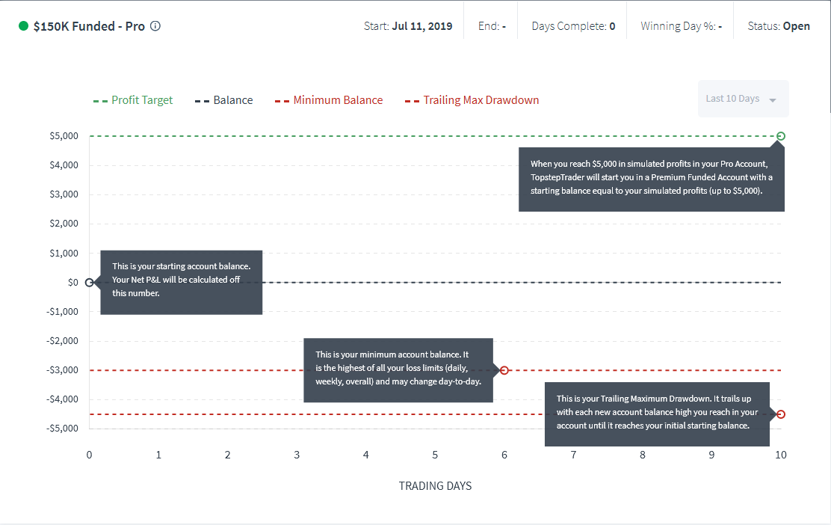Click trading day 8 on x-axis
This screenshot has width=831, height=525.
coord(643,455)
